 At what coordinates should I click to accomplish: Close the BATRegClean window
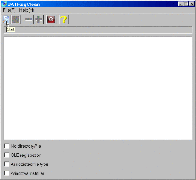[192, 4]
